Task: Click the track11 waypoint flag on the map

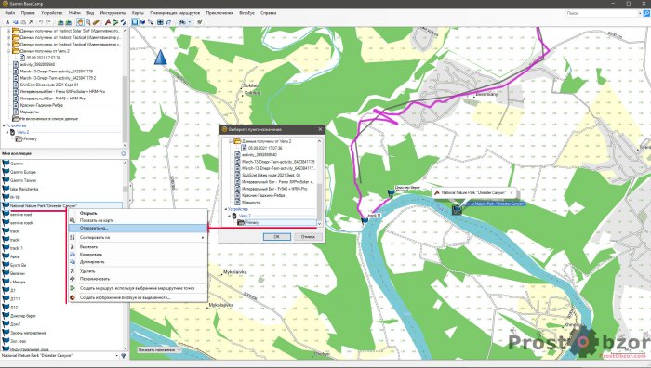Action: pyautogui.click(x=365, y=220)
